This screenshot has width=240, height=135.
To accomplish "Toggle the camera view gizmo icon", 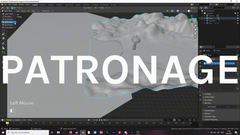I will tap(195, 33).
